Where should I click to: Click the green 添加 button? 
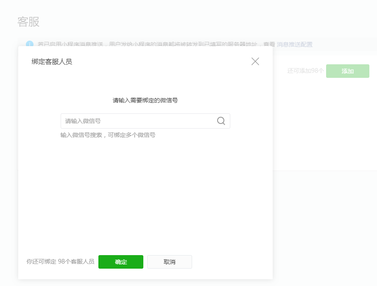pyautogui.click(x=347, y=71)
